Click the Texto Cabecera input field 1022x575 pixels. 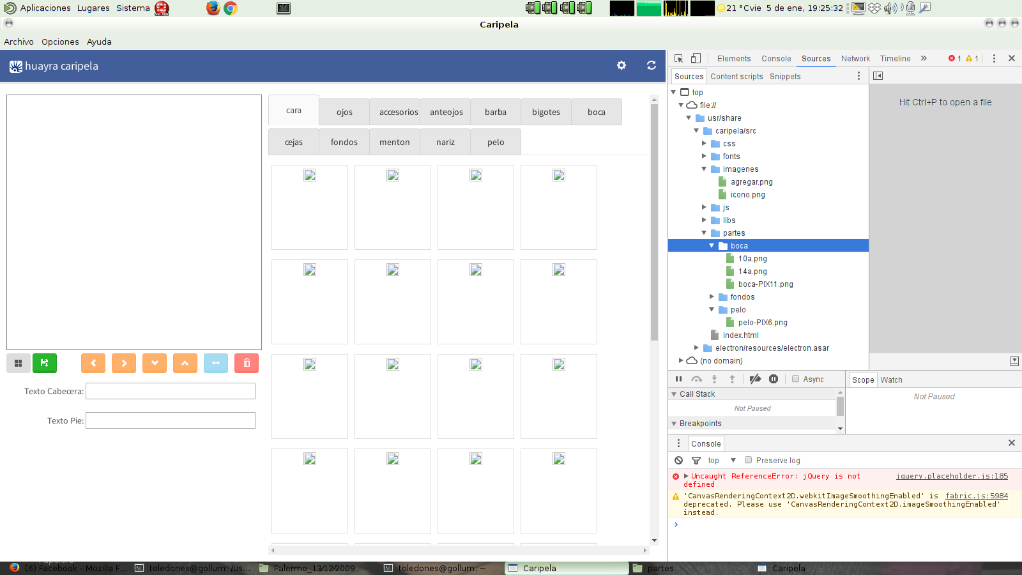[171, 391]
